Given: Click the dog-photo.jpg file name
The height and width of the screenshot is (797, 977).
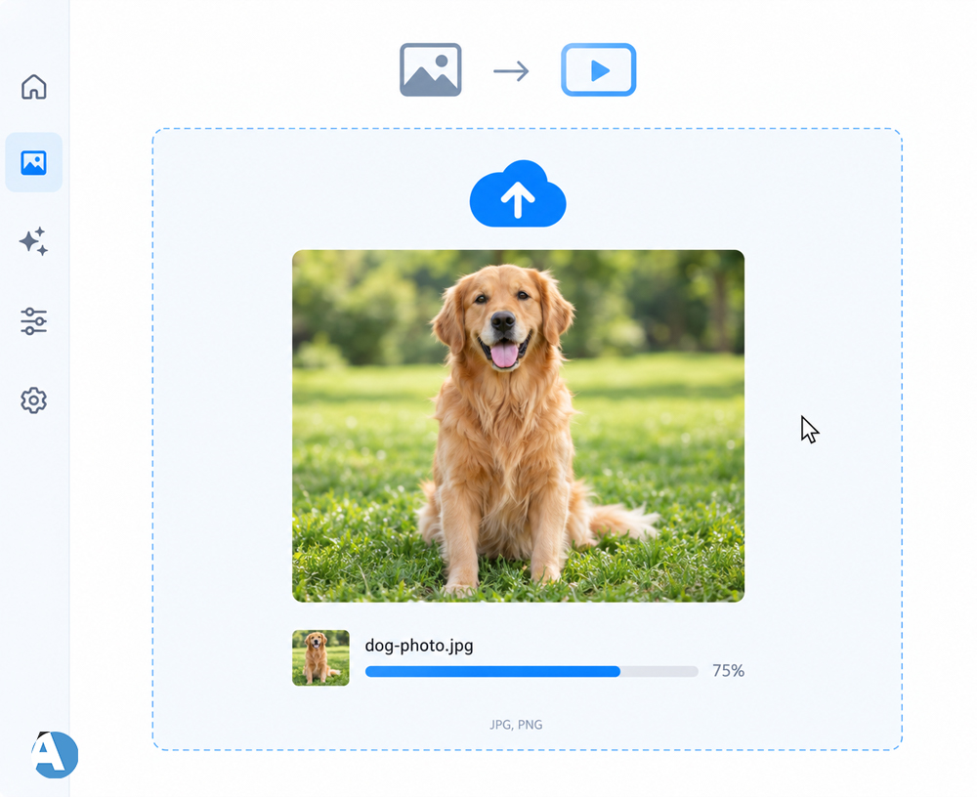Looking at the screenshot, I should pyautogui.click(x=419, y=645).
